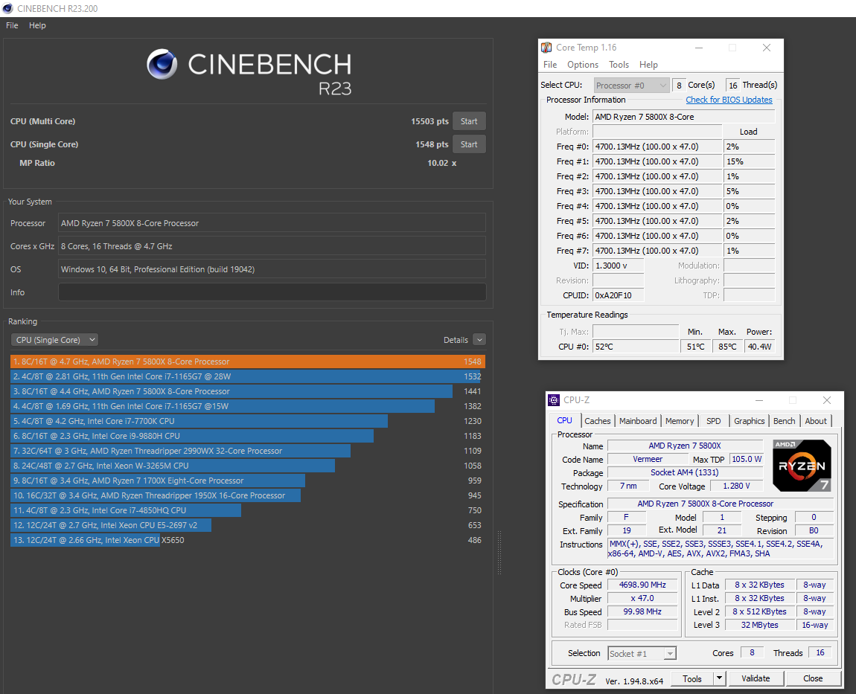Open Core Temp File menu
Viewport: 856px width, 694px height.
click(x=550, y=65)
